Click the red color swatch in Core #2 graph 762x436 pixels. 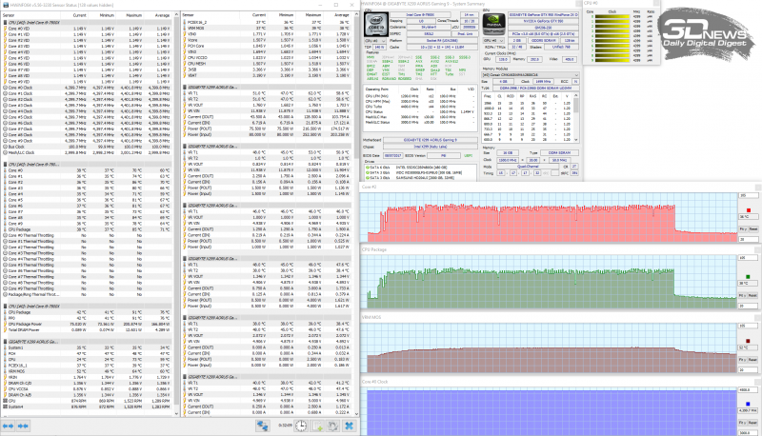click(x=748, y=210)
